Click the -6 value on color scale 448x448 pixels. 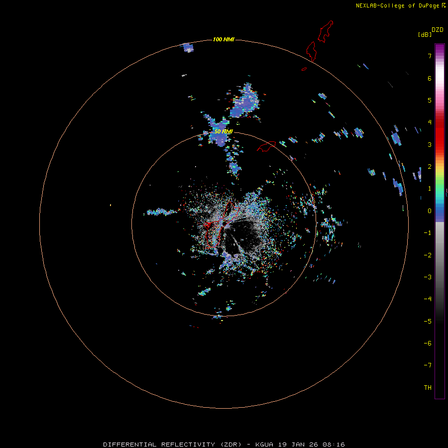point(428,343)
